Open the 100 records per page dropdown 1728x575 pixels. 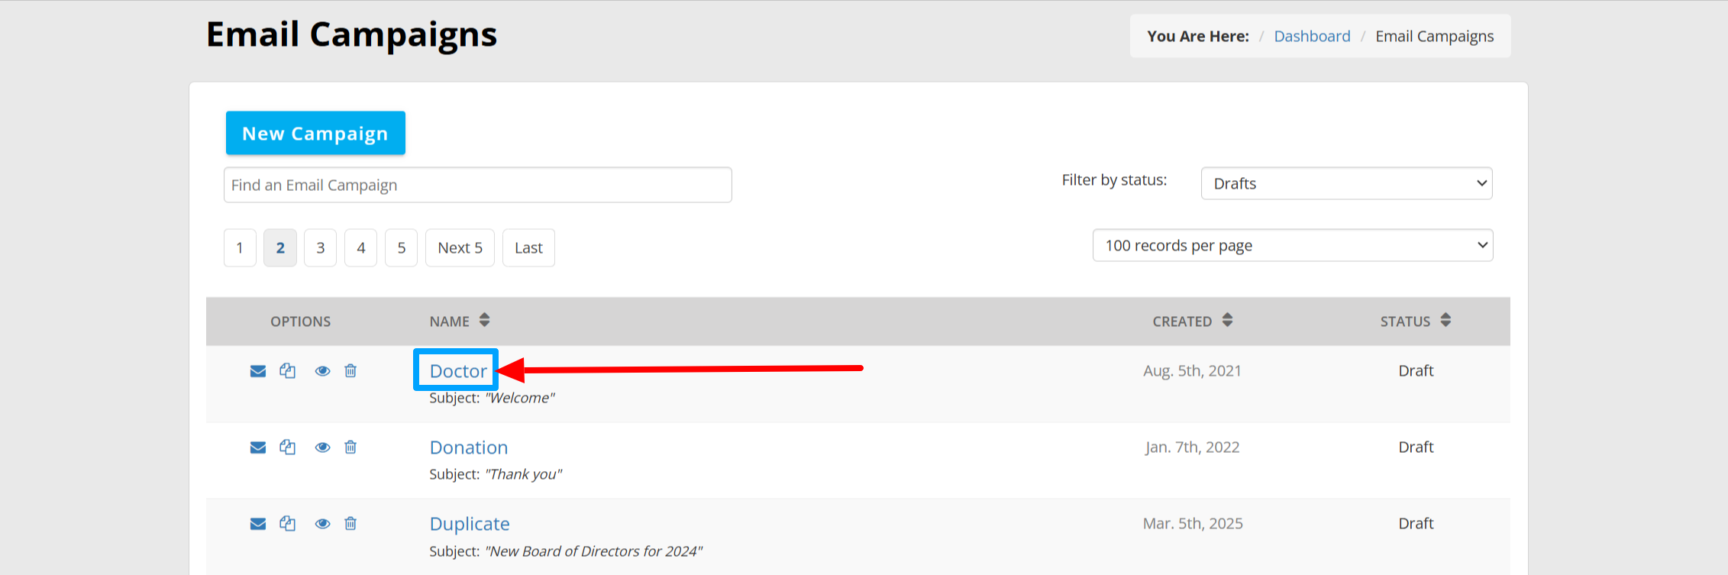click(x=1293, y=245)
